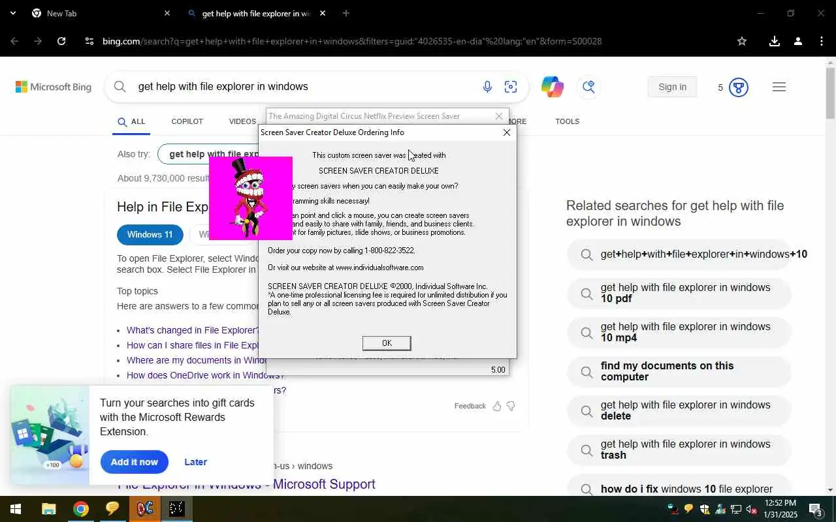Close the New Tab browser tab

click(167, 13)
